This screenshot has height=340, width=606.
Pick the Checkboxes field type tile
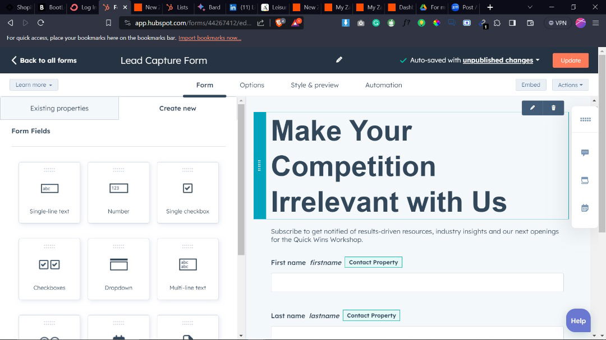(x=49, y=268)
